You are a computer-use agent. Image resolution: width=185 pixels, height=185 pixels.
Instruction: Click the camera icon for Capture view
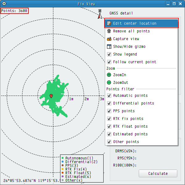109,39
